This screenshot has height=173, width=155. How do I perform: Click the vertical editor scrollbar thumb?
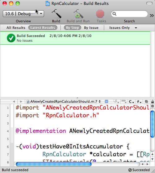pyautogui.click(x=152, y=124)
